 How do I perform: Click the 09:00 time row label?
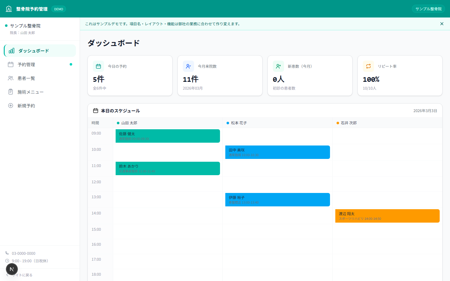click(x=96, y=133)
